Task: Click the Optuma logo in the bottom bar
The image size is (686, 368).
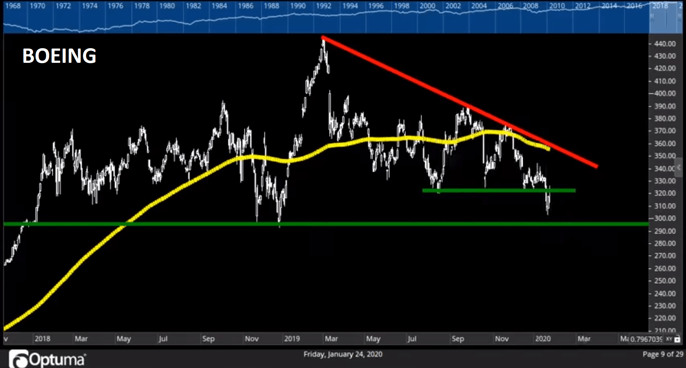Action: (x=46, y=358)
